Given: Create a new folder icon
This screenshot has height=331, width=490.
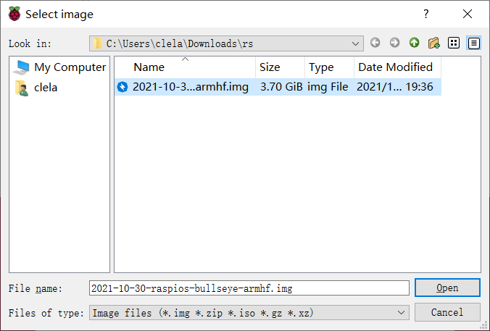Looking at the screenshot, I should 434,43.
